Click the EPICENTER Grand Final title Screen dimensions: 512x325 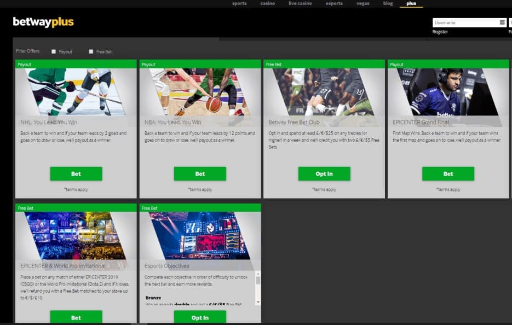click(421, 123)
